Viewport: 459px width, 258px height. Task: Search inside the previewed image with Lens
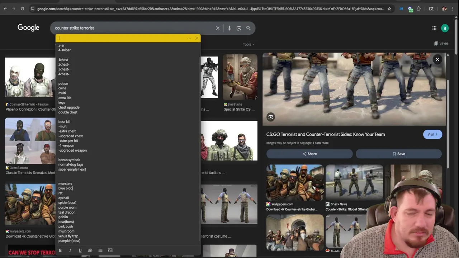(271, 117)
